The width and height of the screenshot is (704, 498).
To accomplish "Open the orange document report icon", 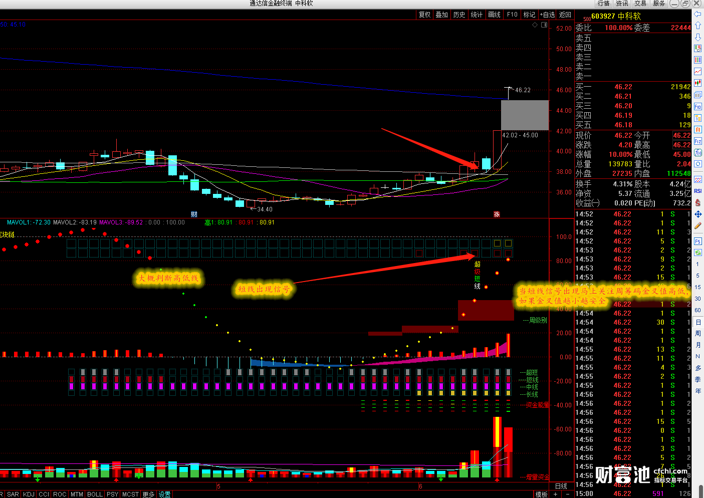I will pos(697,130).
